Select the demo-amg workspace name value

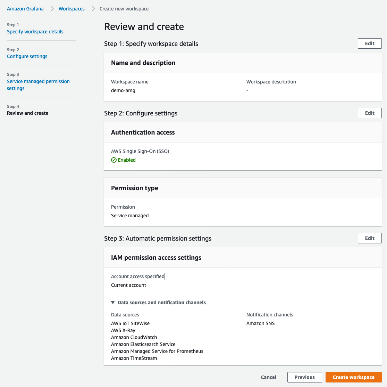pyautogui.click(x=123, y=90)
